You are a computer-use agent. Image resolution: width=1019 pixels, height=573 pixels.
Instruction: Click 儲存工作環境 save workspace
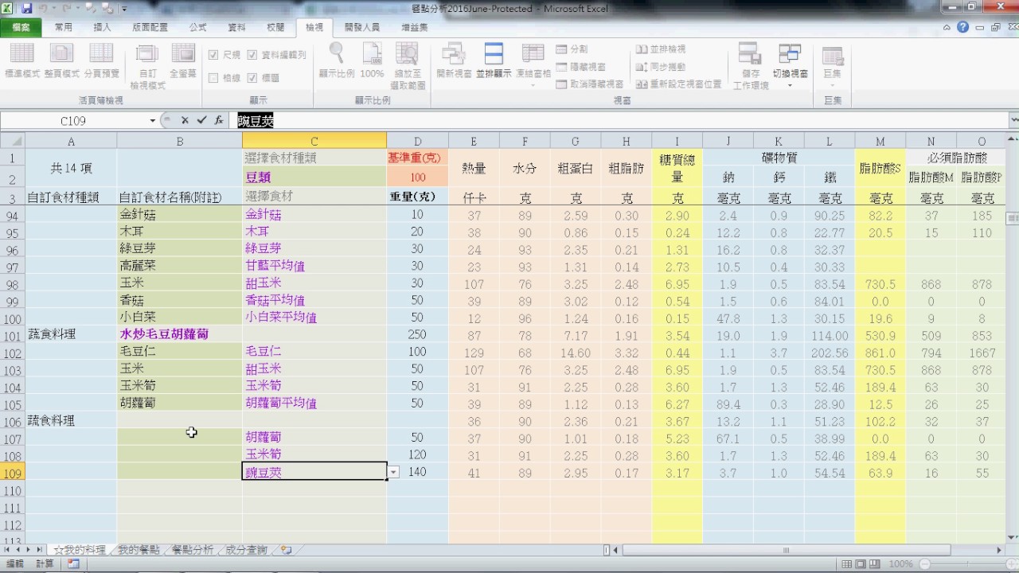tap(750, 67)
